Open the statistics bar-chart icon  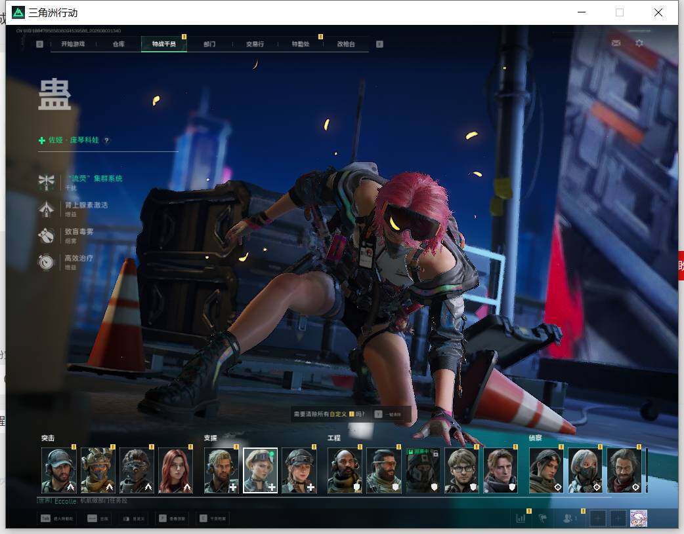[521, 518]
